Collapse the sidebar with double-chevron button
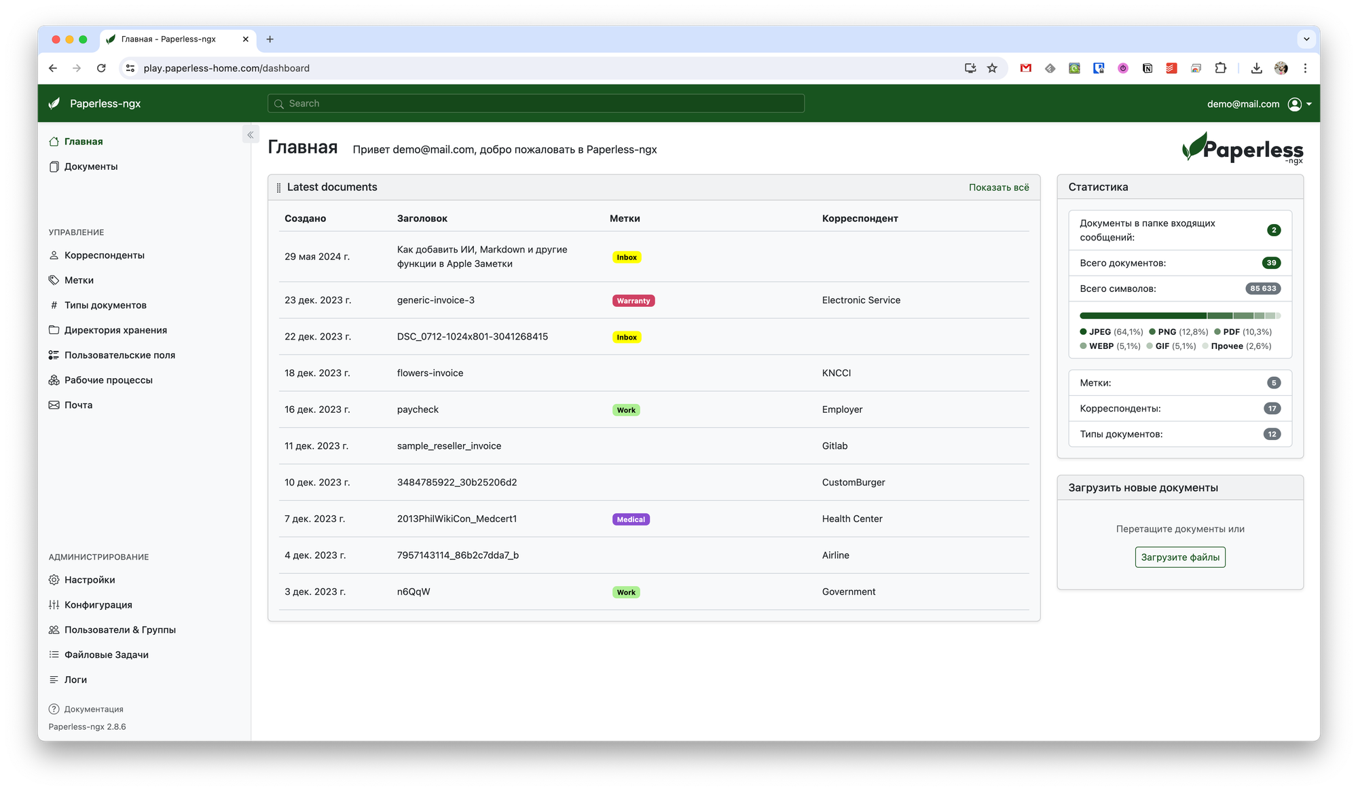Image resolution: width=1358 pixels, height=791 pixels. click(x=251, y=134)
